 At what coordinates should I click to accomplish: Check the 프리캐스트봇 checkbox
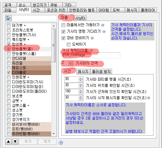pyautogui.click(x=9, y=30)
